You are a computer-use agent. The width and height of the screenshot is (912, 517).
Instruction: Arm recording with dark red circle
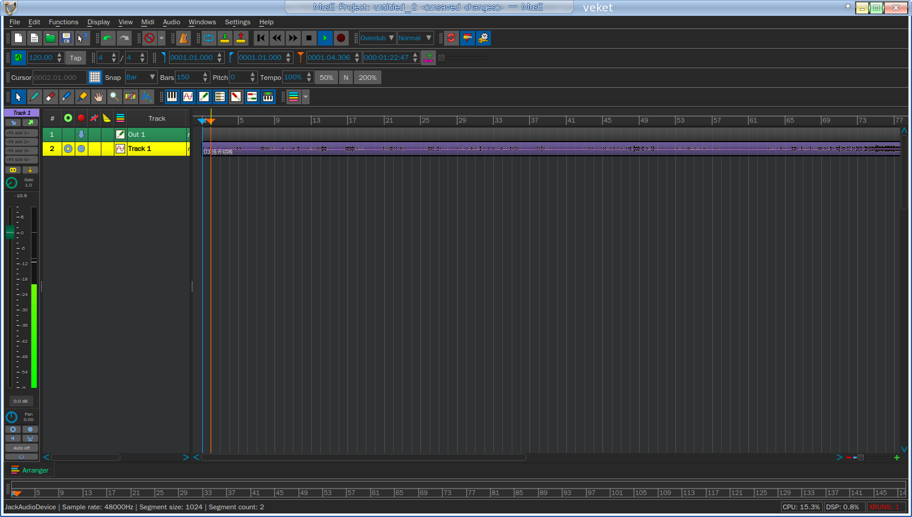click(x=341, y=38)
